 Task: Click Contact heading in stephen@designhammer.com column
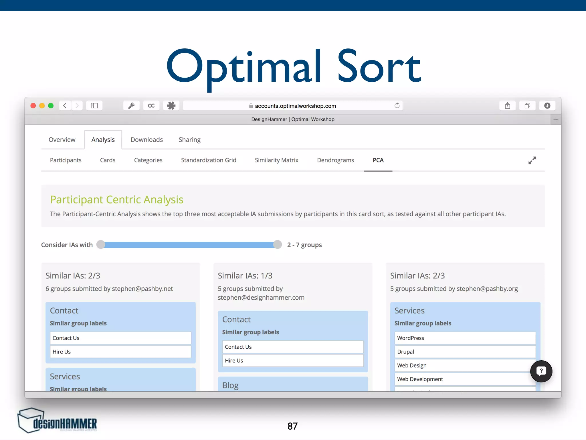point(236,319)
